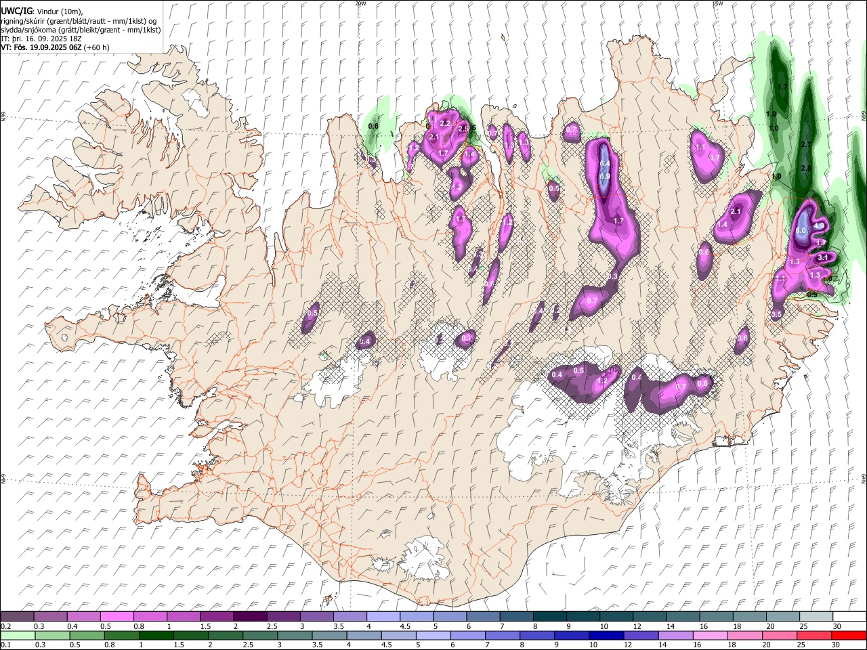867x650 pixels.
Task: Click the crimson swatch labeled 25, lower legend
Action: (814, 635)
